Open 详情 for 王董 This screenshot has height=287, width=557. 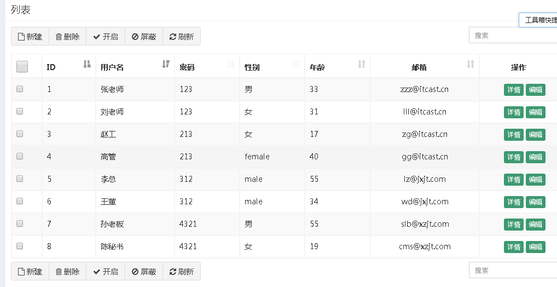click(x=514, y=202)
